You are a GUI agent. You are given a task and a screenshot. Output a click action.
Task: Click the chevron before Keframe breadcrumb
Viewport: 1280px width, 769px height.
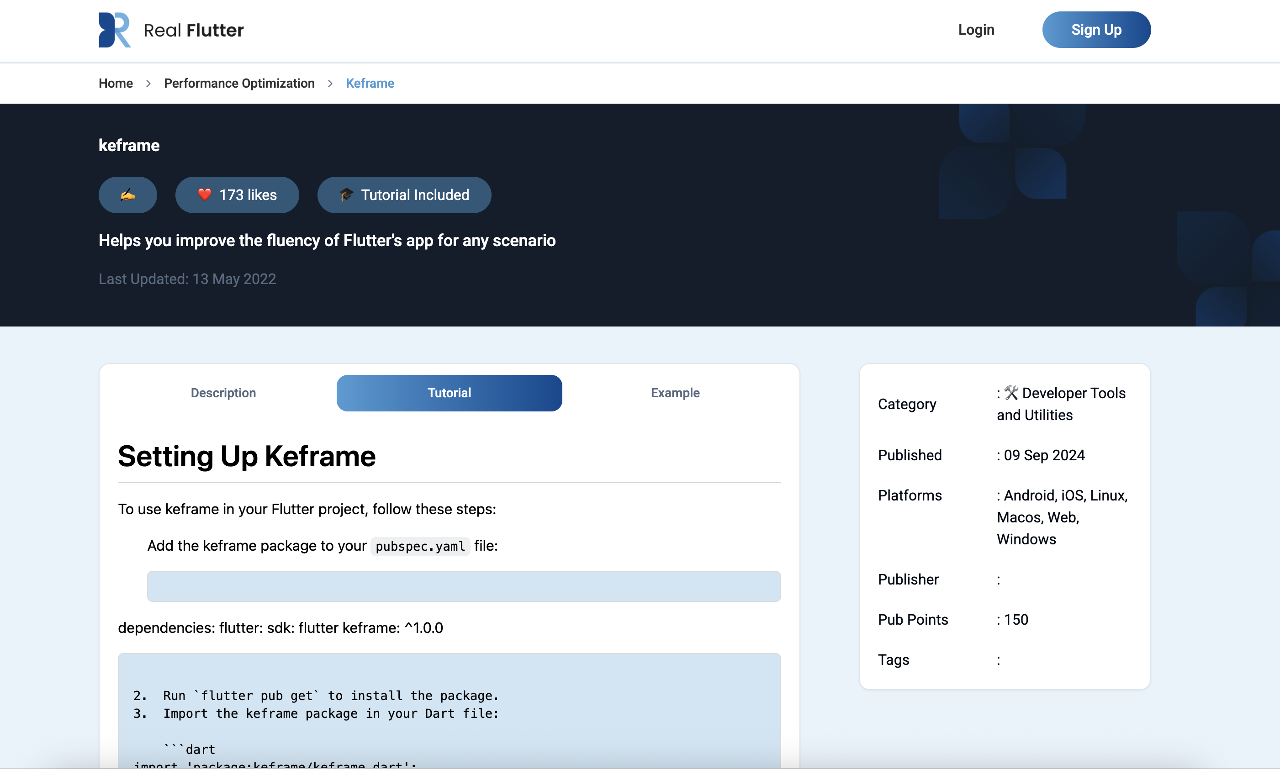[330, 84]
